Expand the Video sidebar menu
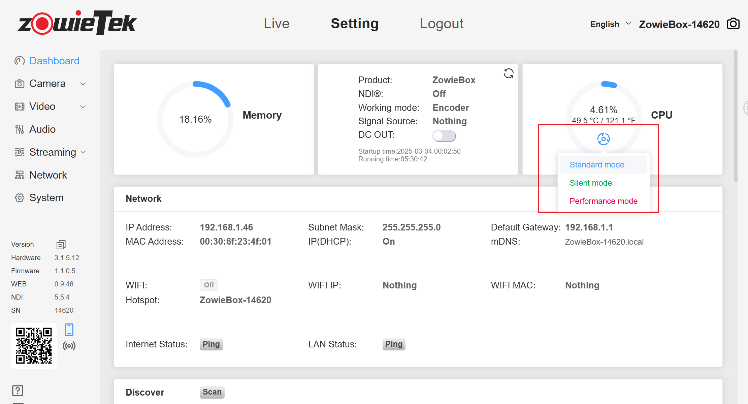 pos(50,106)
